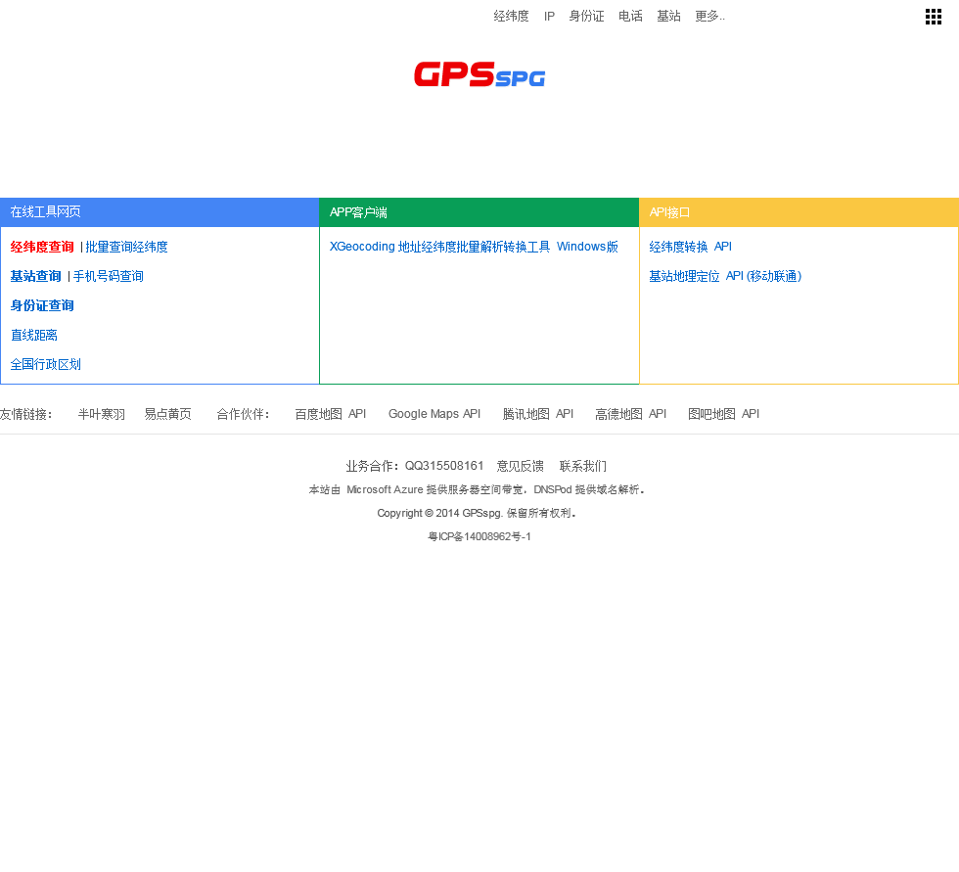Image resolution: width=959 pixels, height=872 pixels.
Task: Click Microsoft Azure in footer
Action: tap(385, 489)
